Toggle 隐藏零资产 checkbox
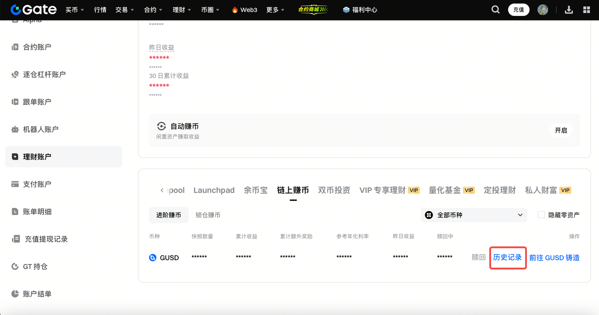Image resolution: width=599 pixels, height=315 pixels. pos(541,215)
